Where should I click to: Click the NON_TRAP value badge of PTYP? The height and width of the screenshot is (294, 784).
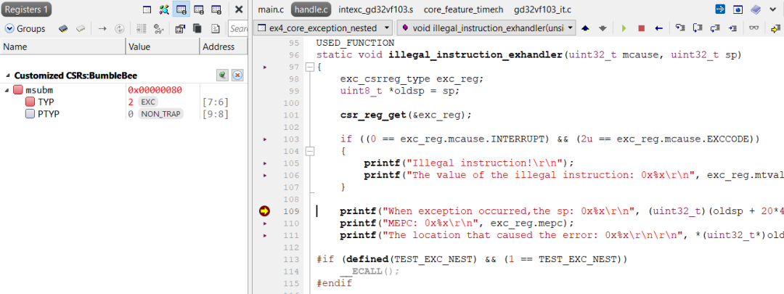coord(160,114)
